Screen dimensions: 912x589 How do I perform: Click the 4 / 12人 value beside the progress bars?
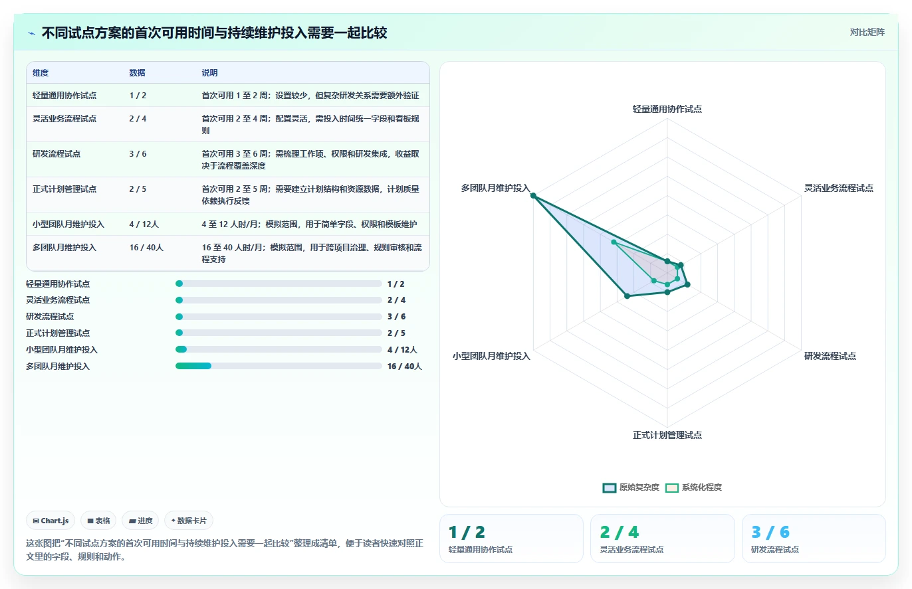coord(402,350)
